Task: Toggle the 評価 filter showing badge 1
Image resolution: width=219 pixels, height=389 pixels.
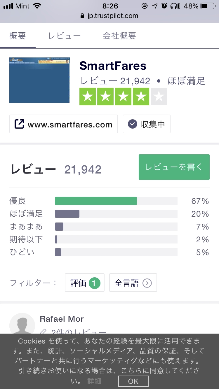Action: click(x=84, y=283)
